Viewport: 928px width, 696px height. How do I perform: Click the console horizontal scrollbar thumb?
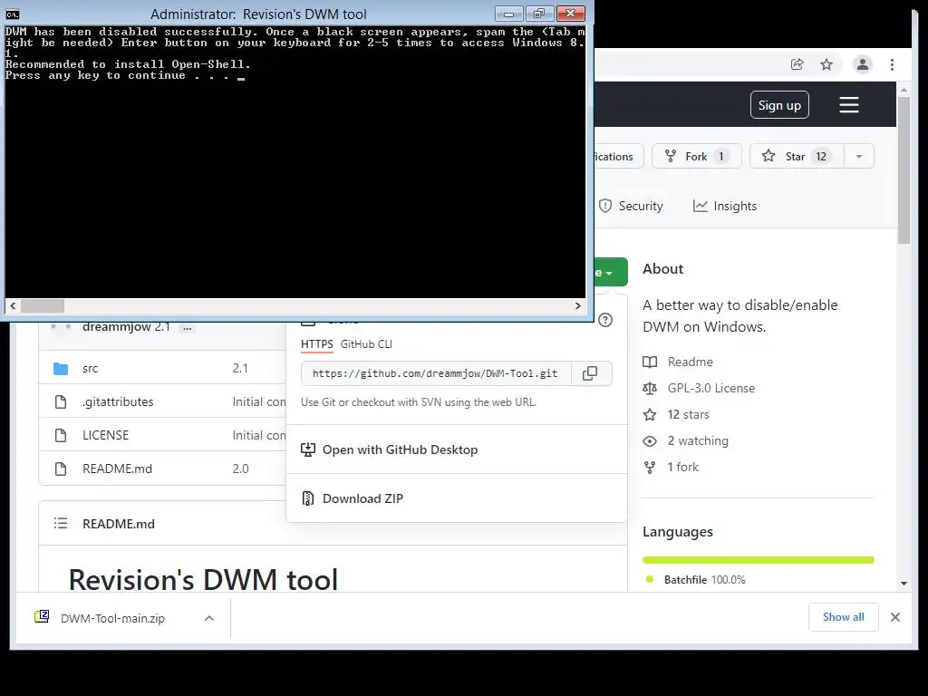43,306
